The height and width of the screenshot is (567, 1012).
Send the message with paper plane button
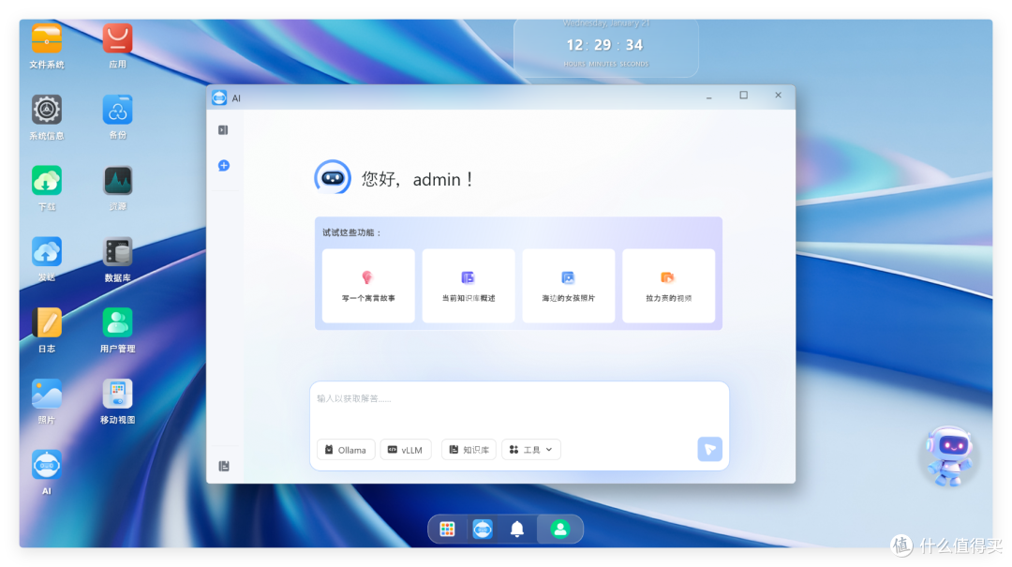click(710, 450)
